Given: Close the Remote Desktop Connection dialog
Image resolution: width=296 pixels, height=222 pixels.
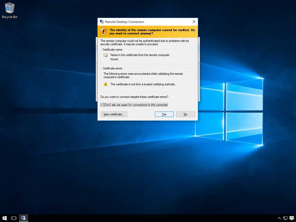Looking at the screenshot, I should tap(194, 22).
